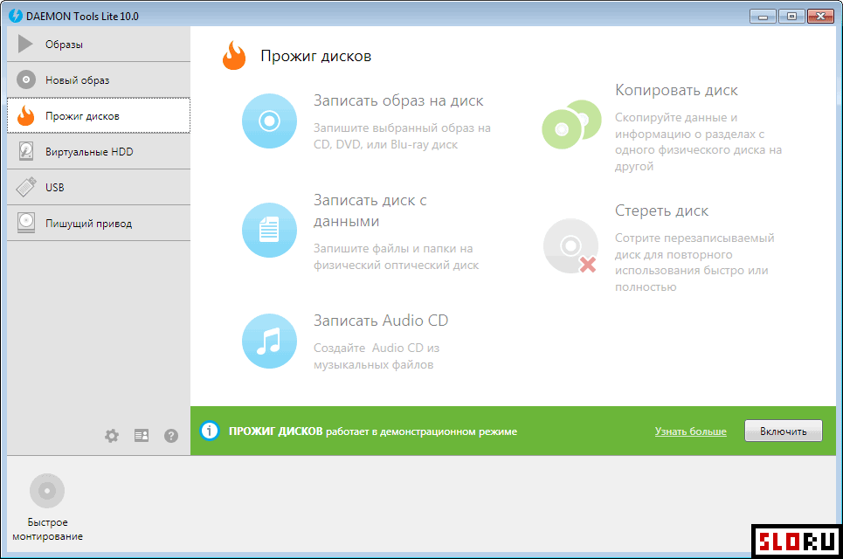Click the flame icon in sidebar
Viewport: 843px width, 559px height.
[x=26, y=115]
